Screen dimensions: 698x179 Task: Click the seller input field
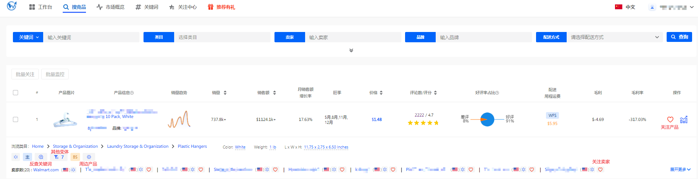353,37
